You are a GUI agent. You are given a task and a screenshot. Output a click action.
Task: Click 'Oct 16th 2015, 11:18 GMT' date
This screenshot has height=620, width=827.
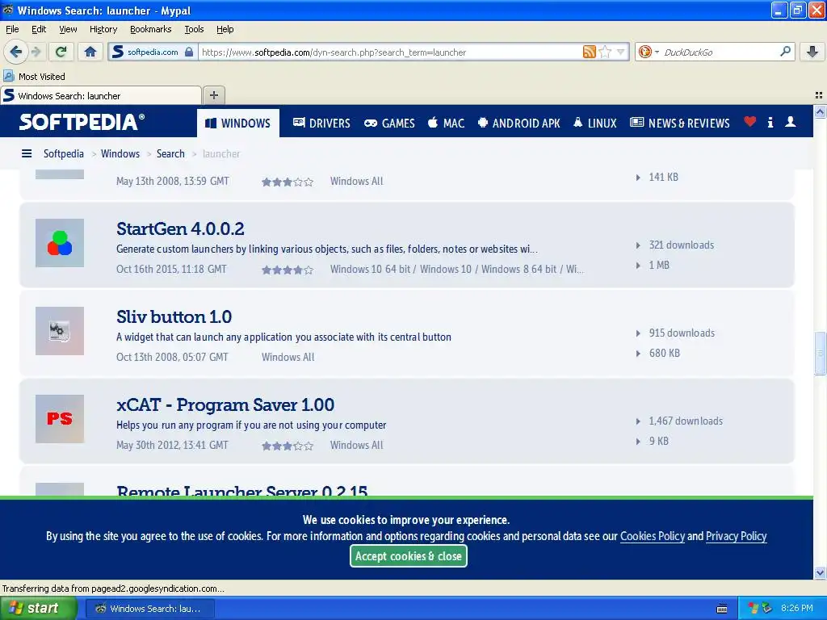[171, 269]
